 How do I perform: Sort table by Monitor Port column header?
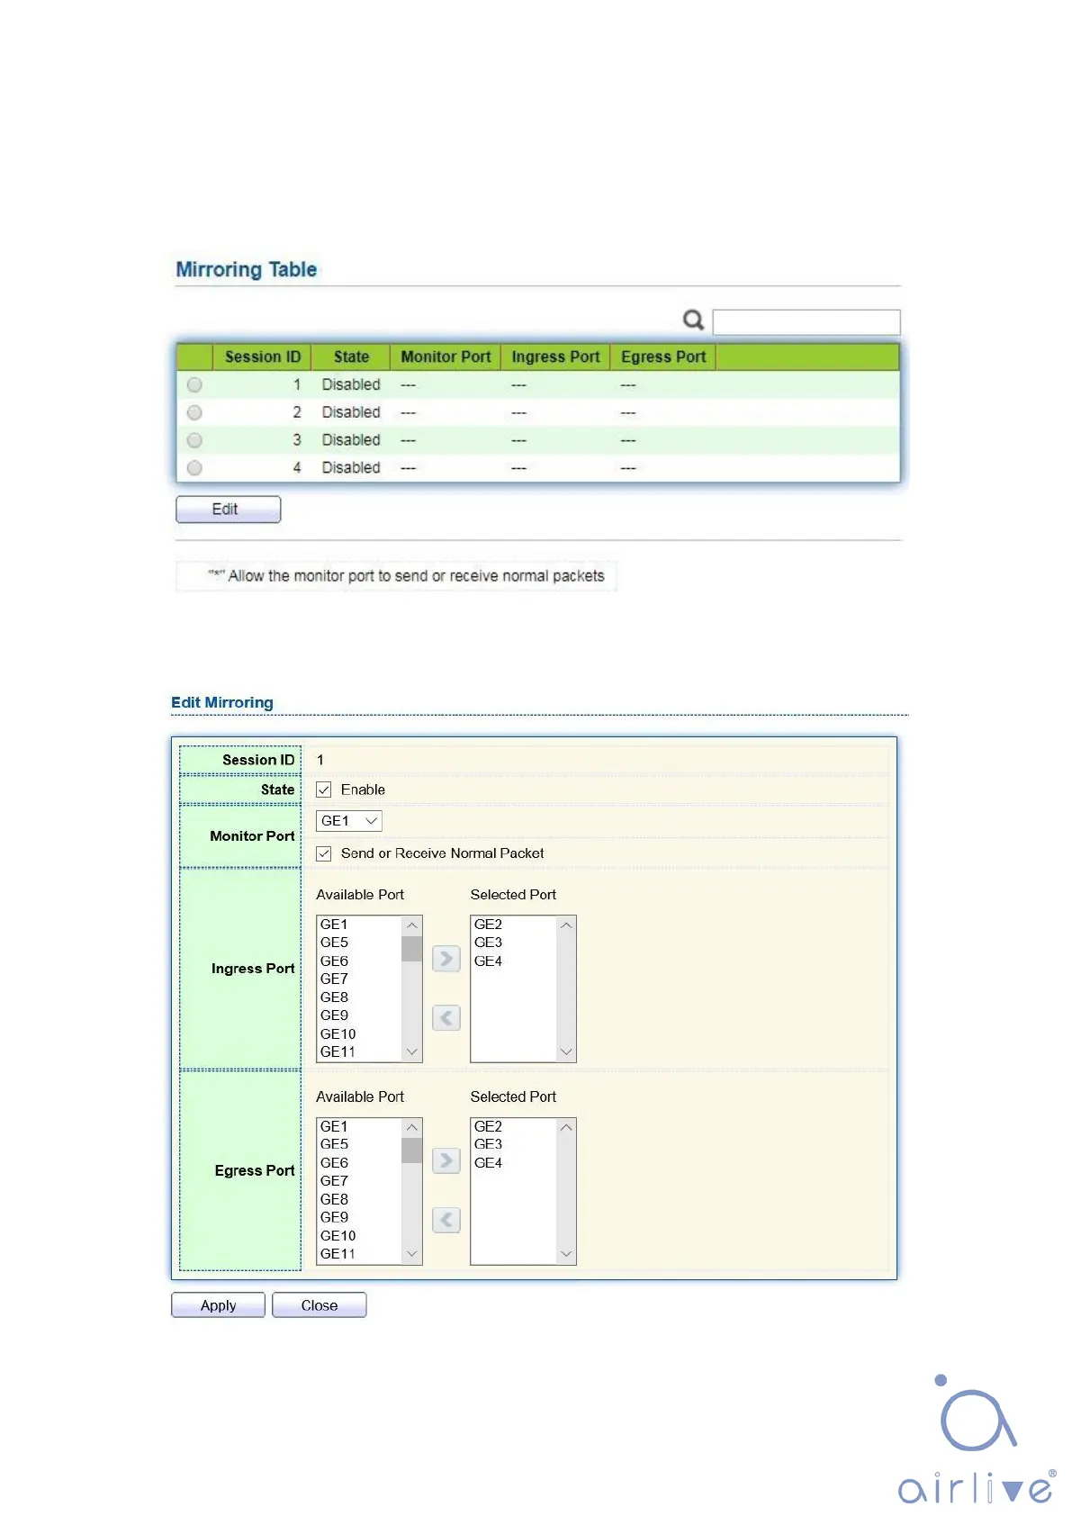point(446,357)
